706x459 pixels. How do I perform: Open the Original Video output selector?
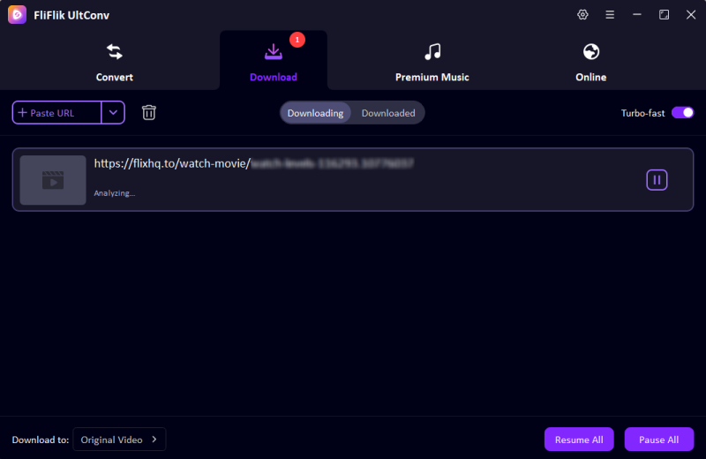pyautogui.click(x=119, y=440)
